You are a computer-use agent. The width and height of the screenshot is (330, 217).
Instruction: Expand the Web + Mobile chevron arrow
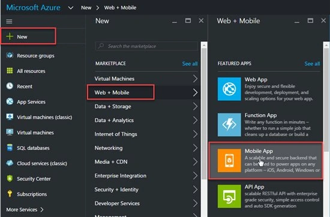[196, 92]
